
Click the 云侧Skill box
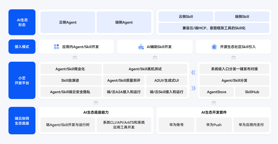[186, 17]
